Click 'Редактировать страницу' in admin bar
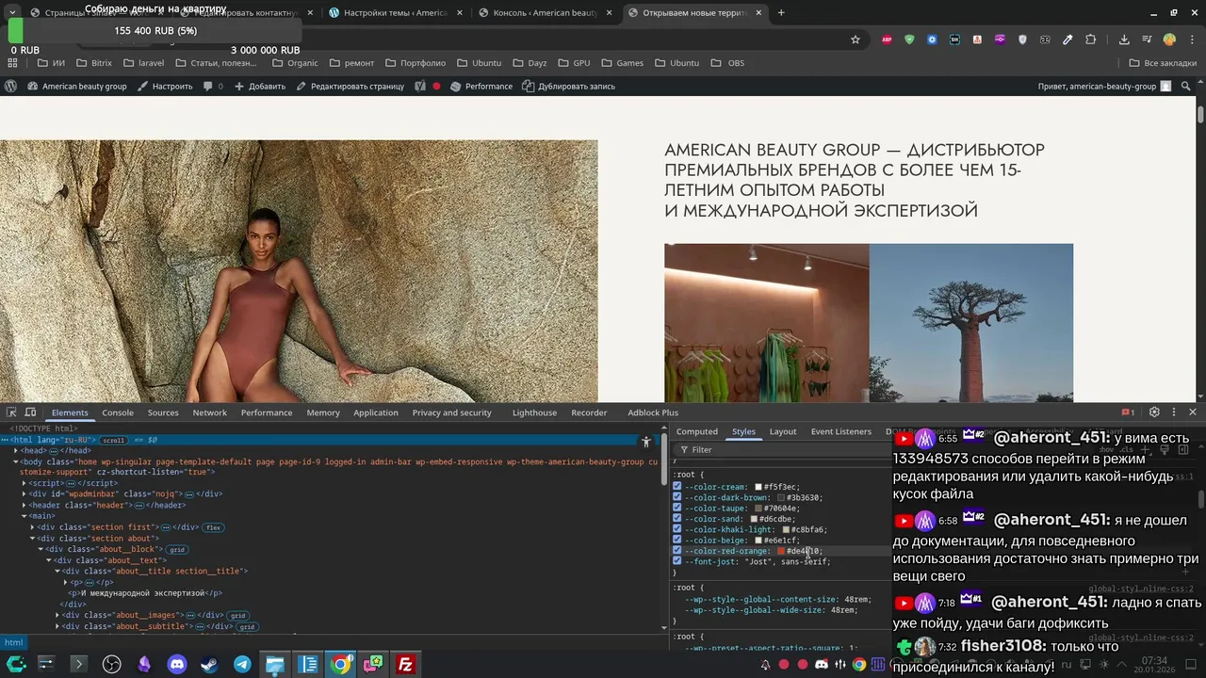The width and height of the screenshot is (1206, 678). click(x=350, y=86)
